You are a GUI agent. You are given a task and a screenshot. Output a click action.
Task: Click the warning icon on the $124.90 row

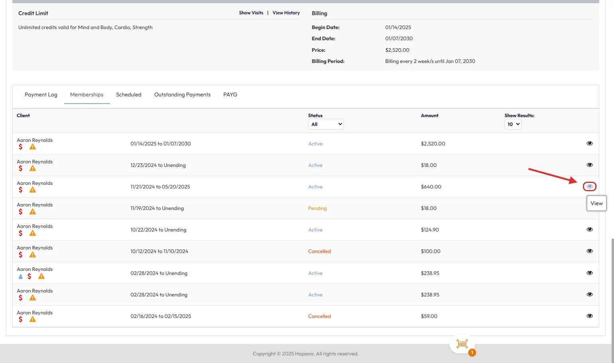(33, 233)
